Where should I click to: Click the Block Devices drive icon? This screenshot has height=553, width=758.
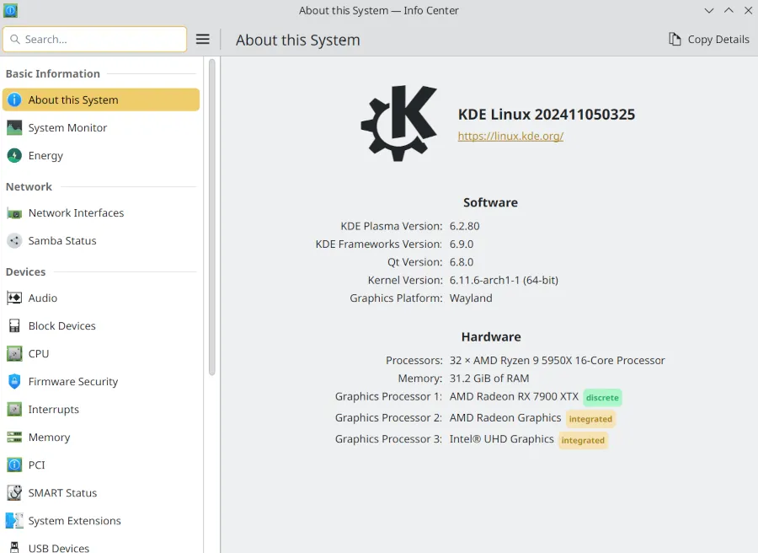pyautogui.click(x=14, y=325)
